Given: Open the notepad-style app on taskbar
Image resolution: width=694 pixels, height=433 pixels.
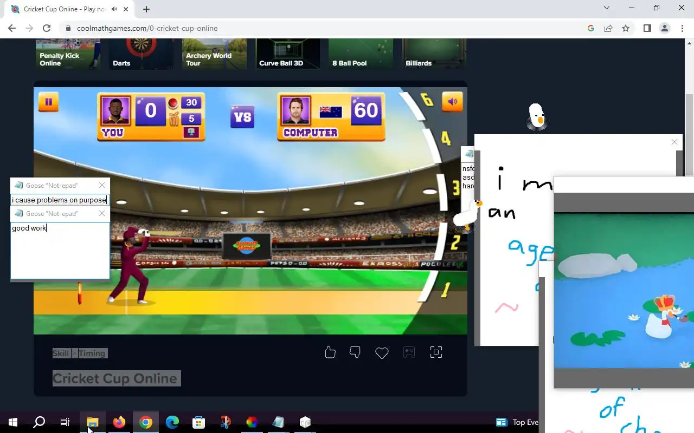Looking at the screenshot, I should click(x=278, y=422).
